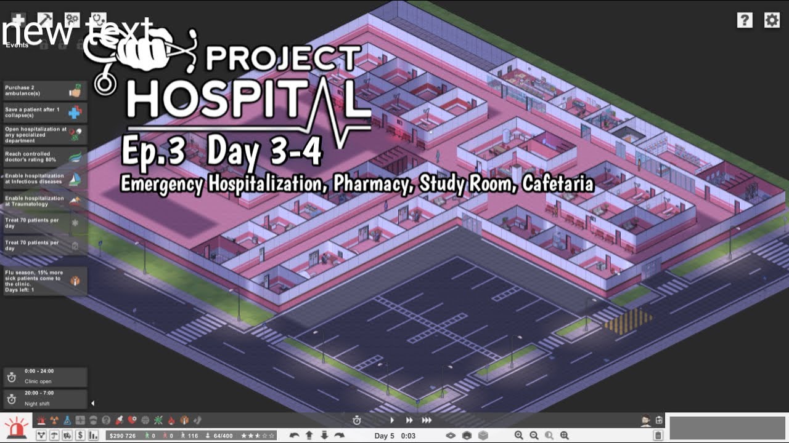
Task: Click the 116 patient count in status bar
Action: pos(189,436)
